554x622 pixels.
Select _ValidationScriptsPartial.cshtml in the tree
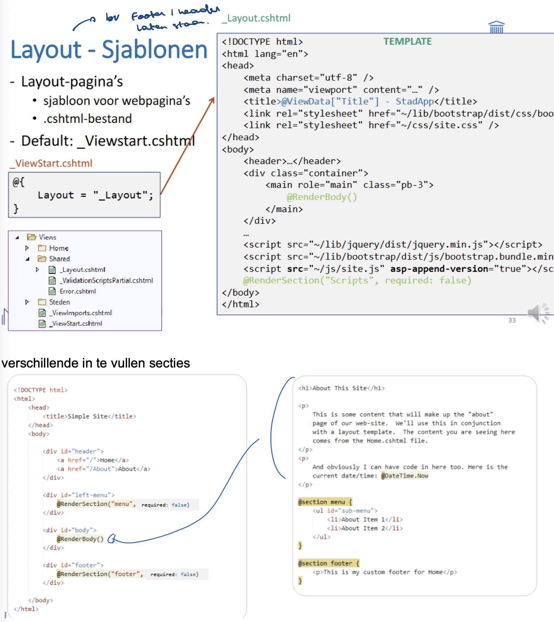tap(106, 280)
